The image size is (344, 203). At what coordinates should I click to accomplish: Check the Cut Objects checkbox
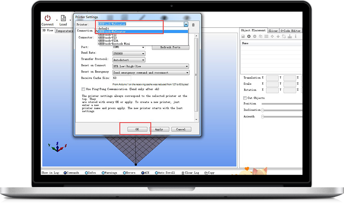[245, 98]
